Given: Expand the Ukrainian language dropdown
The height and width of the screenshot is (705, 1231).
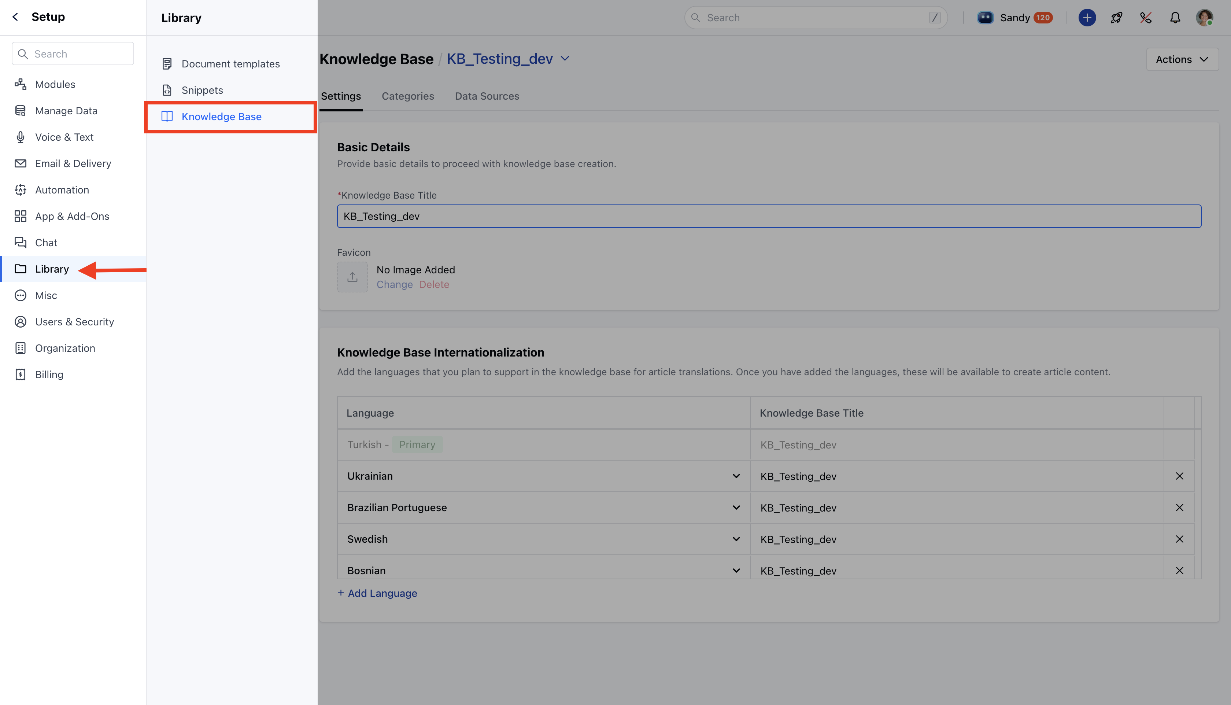Looking at the screenshot, I should tap(736, 476).
